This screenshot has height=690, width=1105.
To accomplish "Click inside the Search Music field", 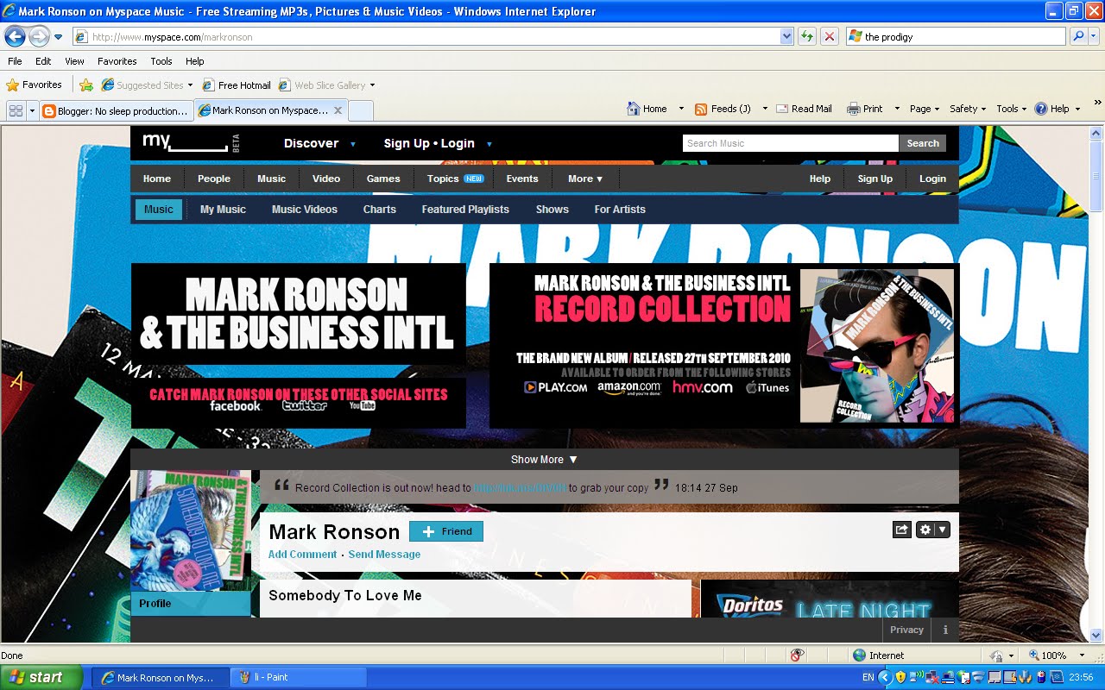I will point(791,143).
